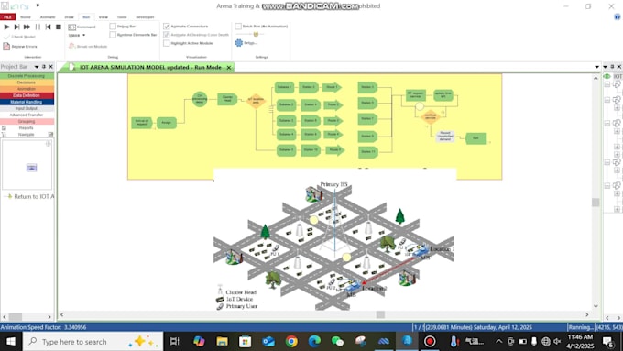This screenshot has width=623, height=351.
Task: Expand the Discrete Processing panel
Action: 27,76
